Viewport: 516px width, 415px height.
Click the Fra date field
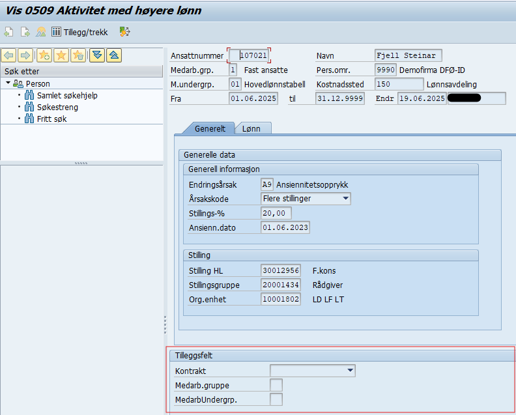(253, 98)
